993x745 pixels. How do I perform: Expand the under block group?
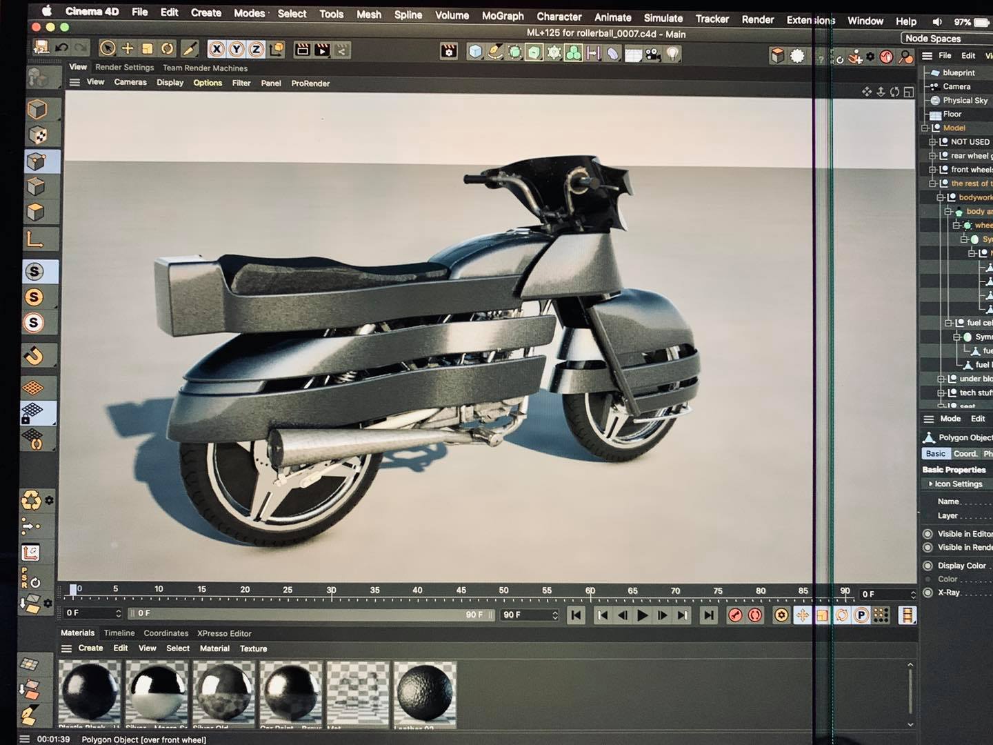pos(941,379)
